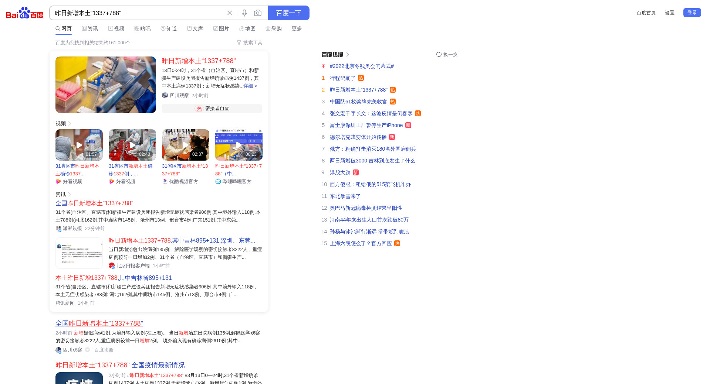Click the Baidu logo
This screenshot has width=710, height=384.
24,13
